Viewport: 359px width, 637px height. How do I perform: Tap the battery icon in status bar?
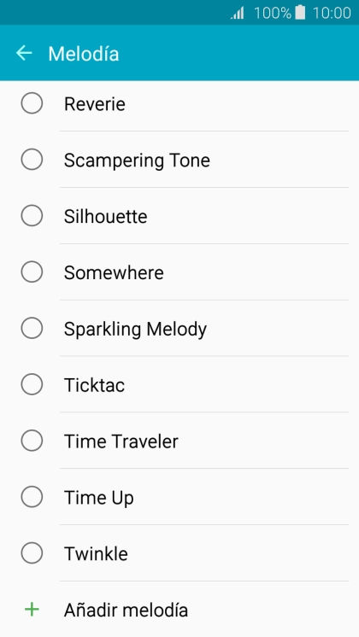coord(300,12)
